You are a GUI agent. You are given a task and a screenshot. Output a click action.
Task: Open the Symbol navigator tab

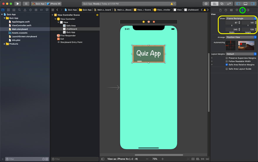pos(14,10)
